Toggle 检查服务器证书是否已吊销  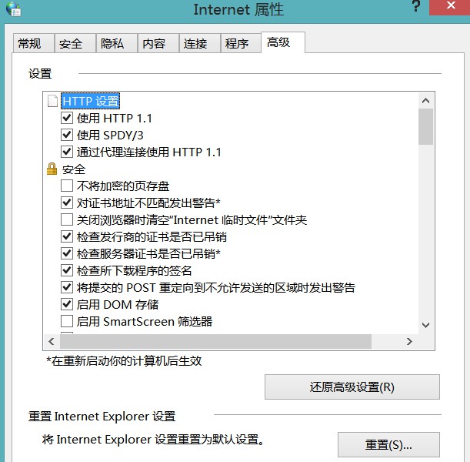click(x=67, y=253)
